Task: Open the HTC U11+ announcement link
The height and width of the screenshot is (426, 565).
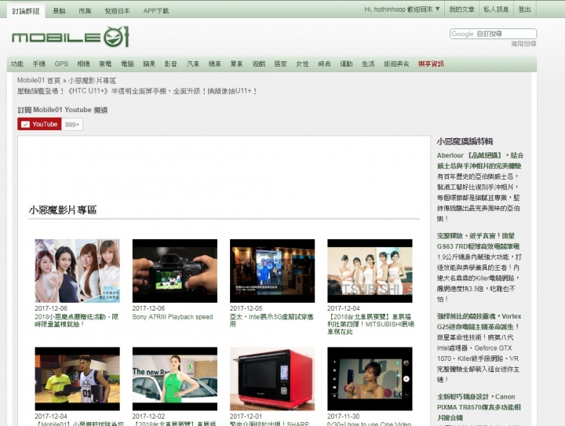Action: (x=137, y=91)
